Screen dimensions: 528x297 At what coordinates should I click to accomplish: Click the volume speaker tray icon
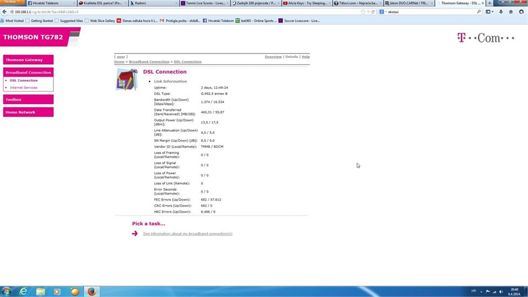click(501, 292)
